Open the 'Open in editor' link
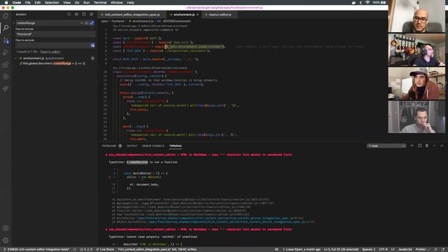 [x=50, y=52]
